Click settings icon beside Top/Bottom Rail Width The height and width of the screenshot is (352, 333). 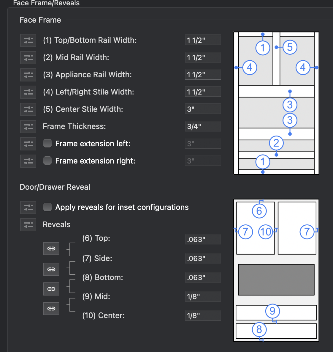pyautogui.click(x=28, y=40)
